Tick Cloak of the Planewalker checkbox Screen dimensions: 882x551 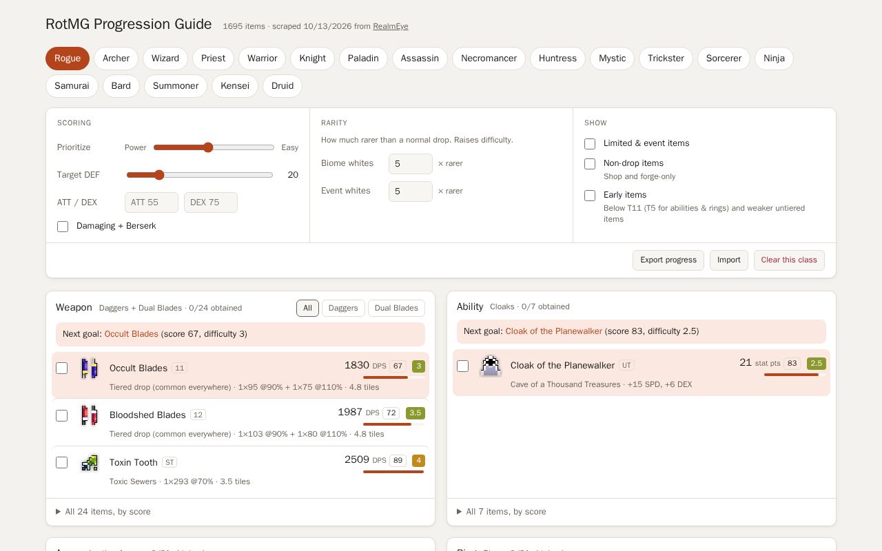463,366
